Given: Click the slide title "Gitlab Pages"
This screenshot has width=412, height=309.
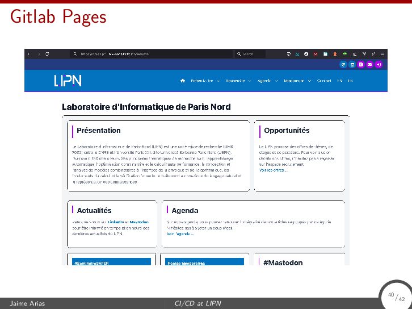Looking at the screenshot, I should tap(58, 17).
